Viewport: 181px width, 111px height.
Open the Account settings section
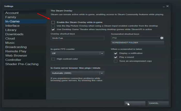(x=12, y=13)
